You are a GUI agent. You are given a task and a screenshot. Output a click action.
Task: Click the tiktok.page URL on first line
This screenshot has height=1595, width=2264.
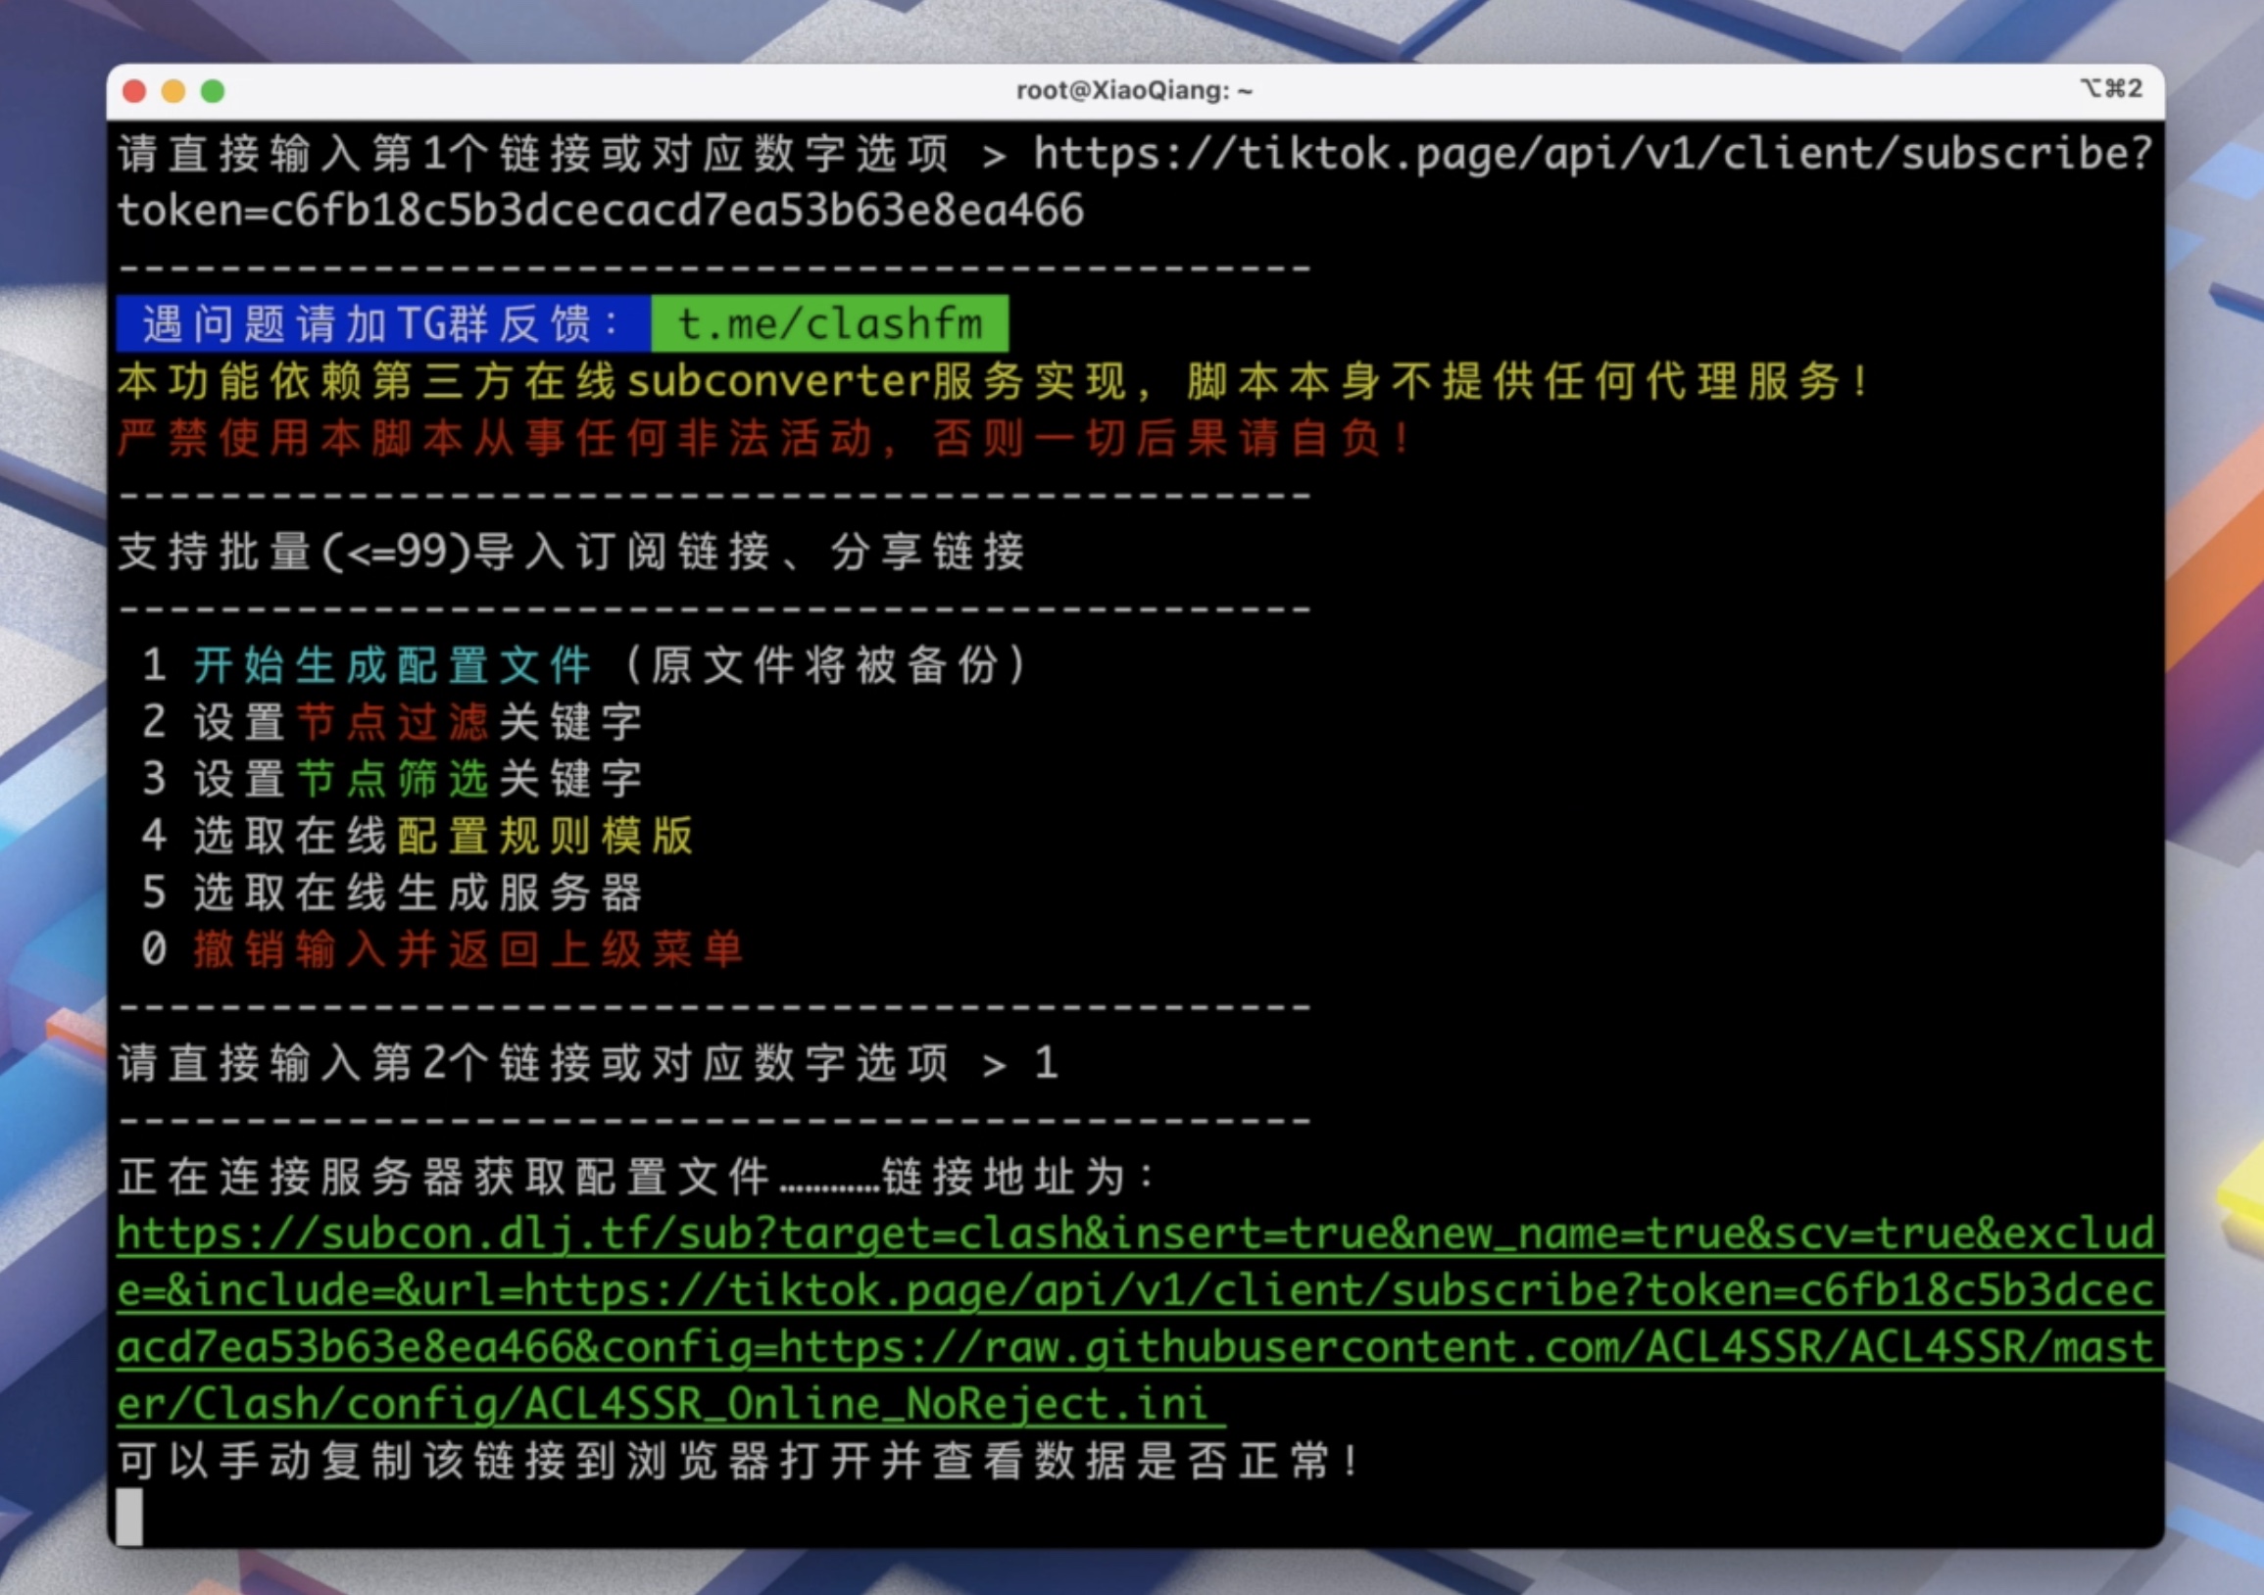[1592, 154]
